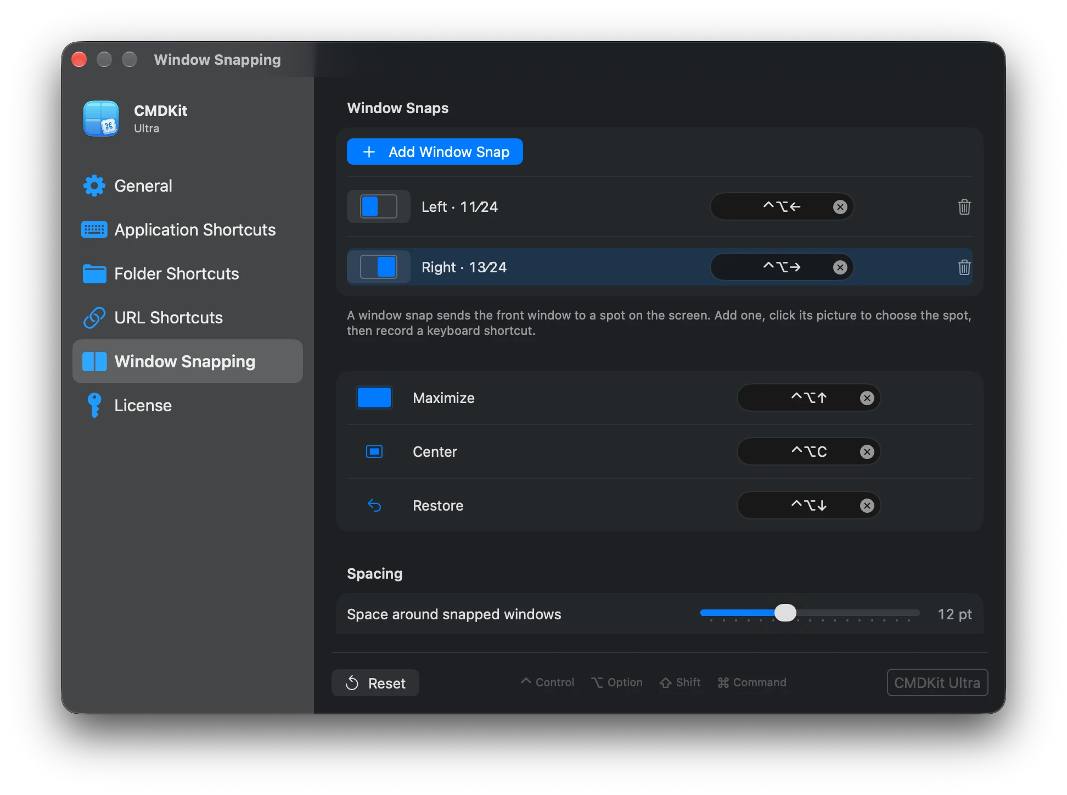Click the Add Window Snap button

coord(435,152)
